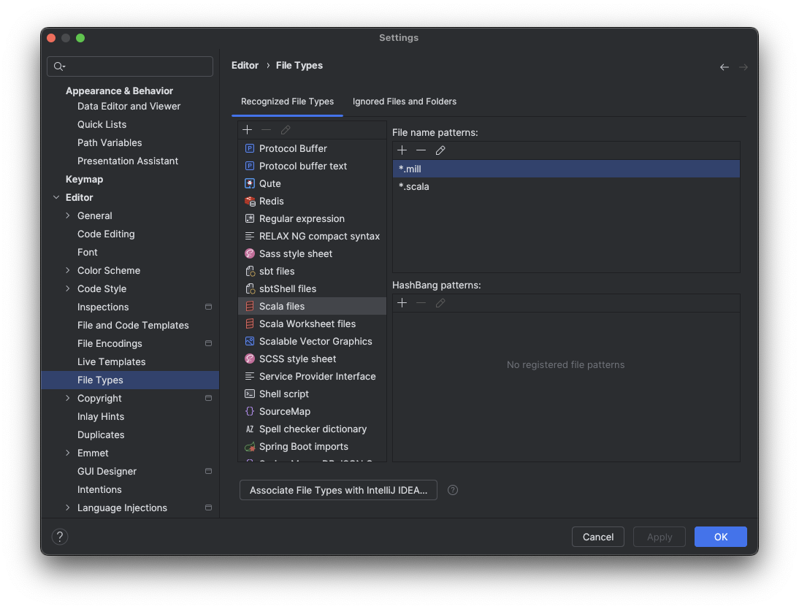Image resolution: width=799 pixels, height=609 pixels.
Task: Expand the Color Scheme settings group
Action: click(66, 270)
